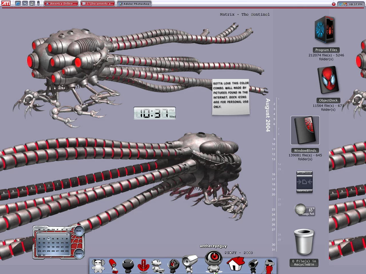Image resolution: width=366 pixels, height=274 pixels.
Task: Open the ObjectDock Spider-Man icon
Action: click(328, 80)
